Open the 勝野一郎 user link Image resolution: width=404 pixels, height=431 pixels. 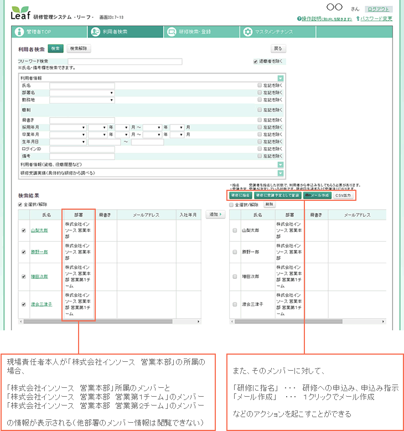pos(39,252)
